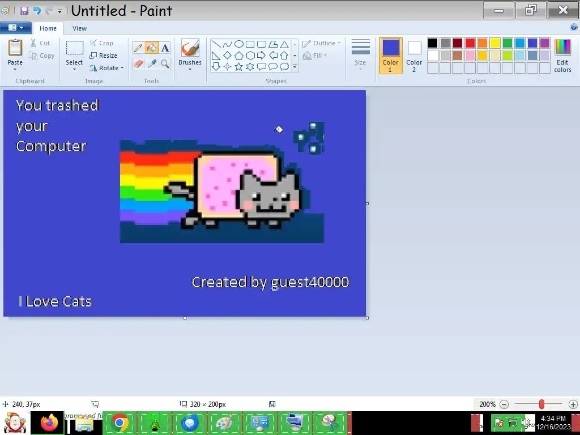Choose the Cloud callout shape
580x435 pixels.
(x=284, y=67)
